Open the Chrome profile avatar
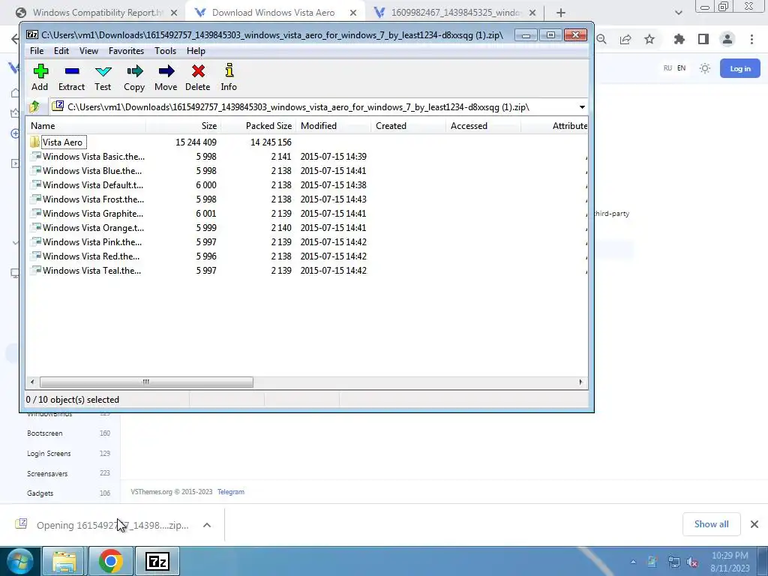The height and width of the screenshot is (576, 768). (x=727, y=40)
